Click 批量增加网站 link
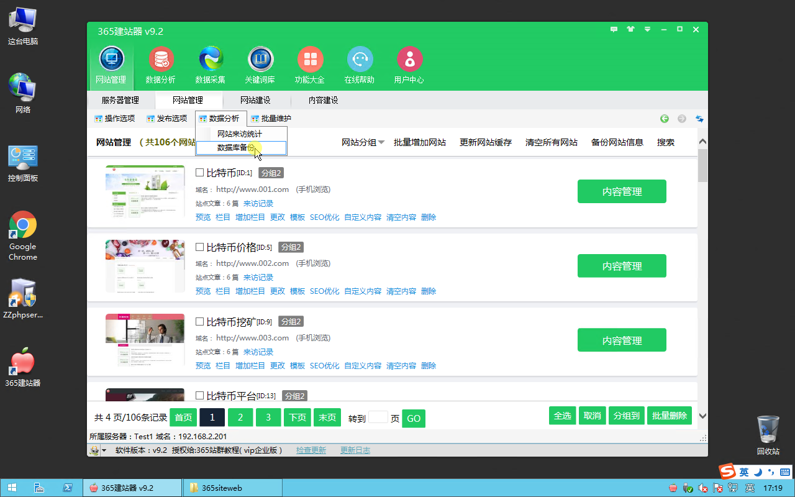The image size is (795, 497). coord(420,142)
